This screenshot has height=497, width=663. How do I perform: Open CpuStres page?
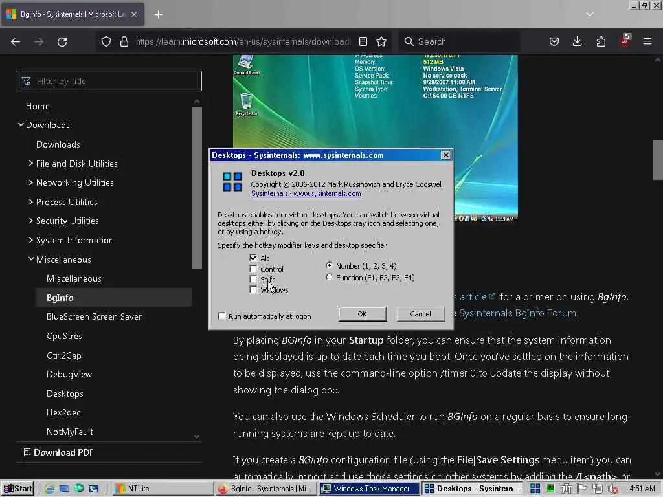64,336
